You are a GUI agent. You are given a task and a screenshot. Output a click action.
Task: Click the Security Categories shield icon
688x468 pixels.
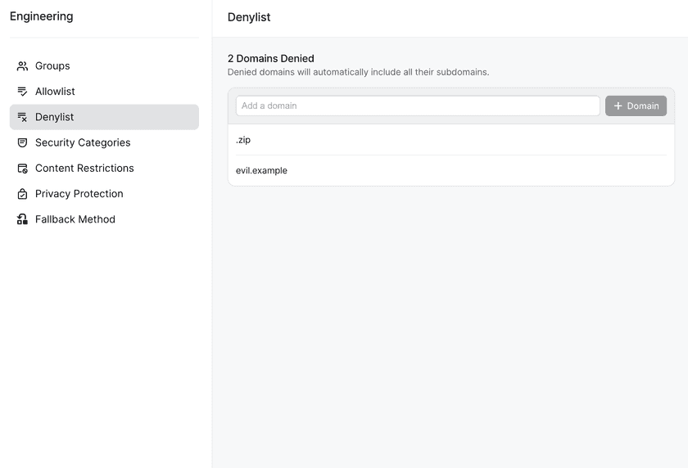pos(22,142)
